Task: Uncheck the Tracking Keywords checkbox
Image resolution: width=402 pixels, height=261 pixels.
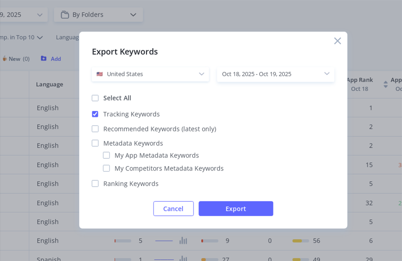Action: (95, 114)
